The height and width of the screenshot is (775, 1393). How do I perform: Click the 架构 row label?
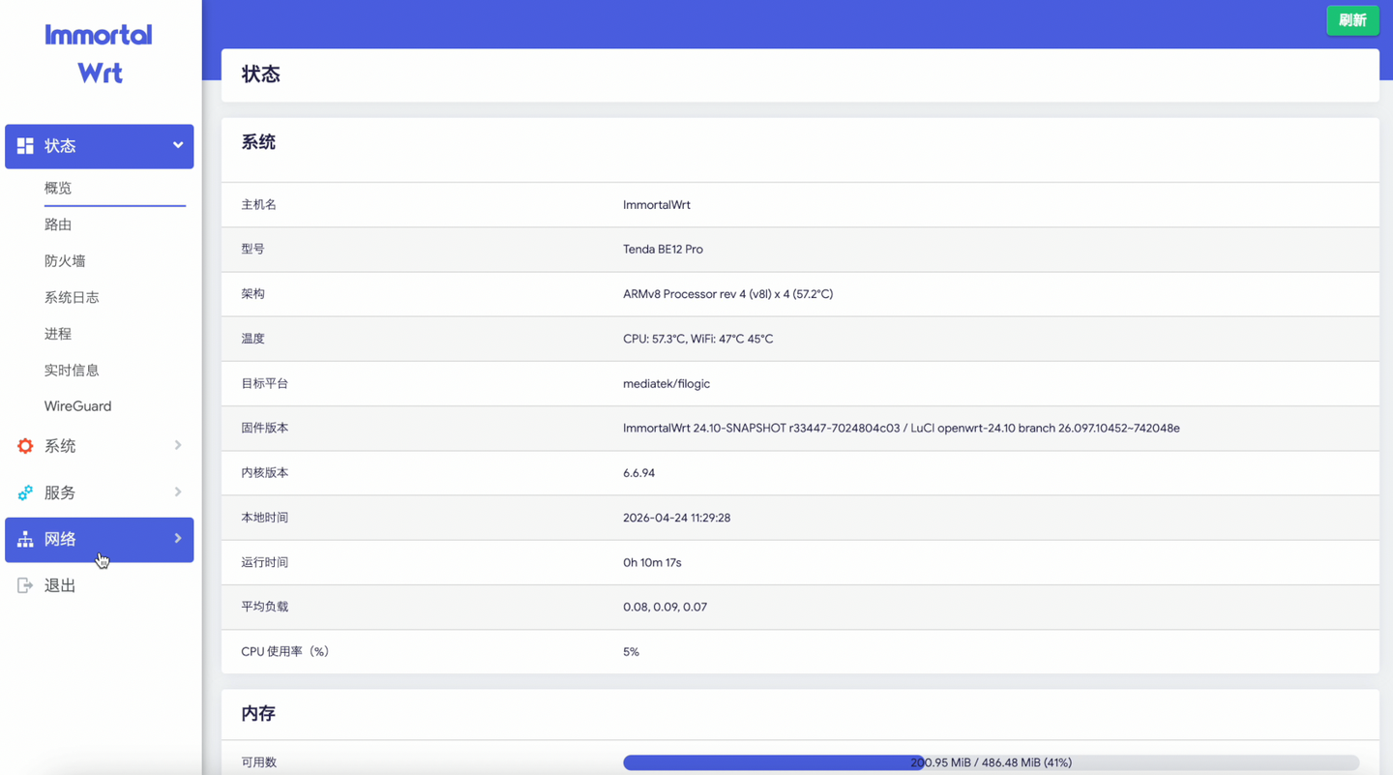252,294
